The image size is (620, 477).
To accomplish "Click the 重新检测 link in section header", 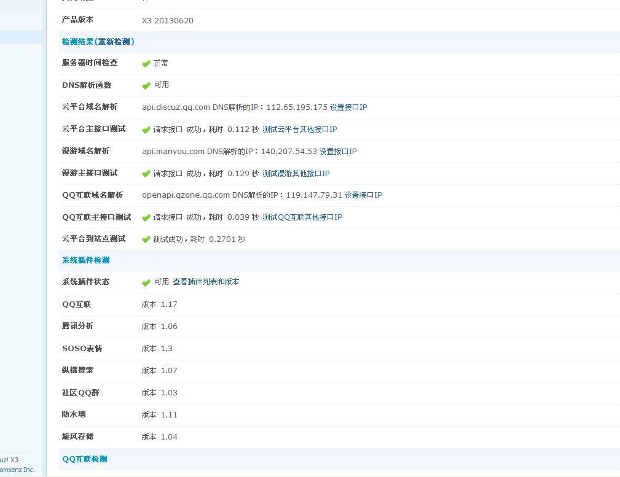I will (114, 42).
